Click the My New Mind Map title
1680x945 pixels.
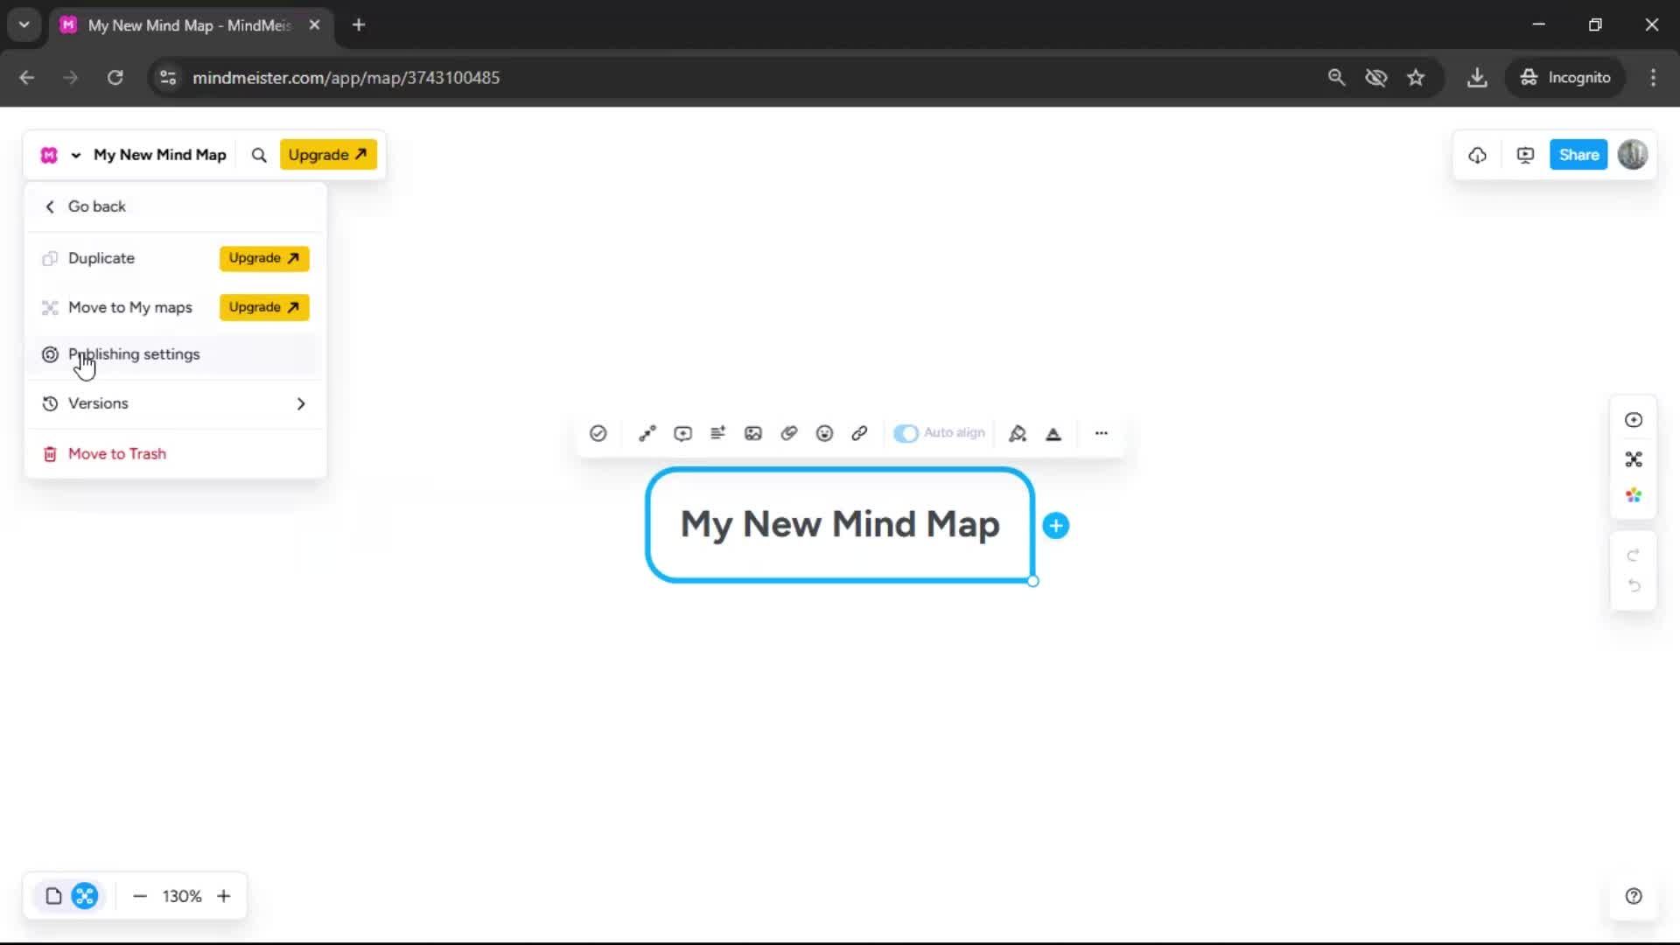coord(160,155)
